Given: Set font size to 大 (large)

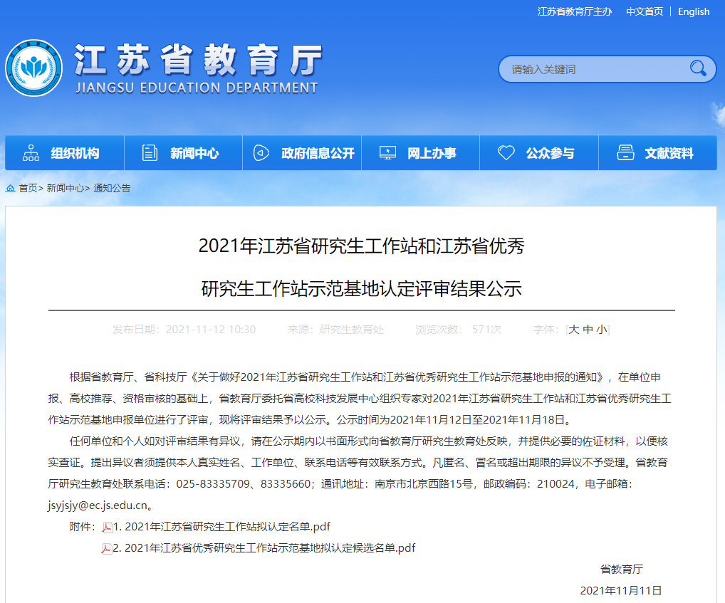Looking at the screenshot, I should tap(573, 330).
